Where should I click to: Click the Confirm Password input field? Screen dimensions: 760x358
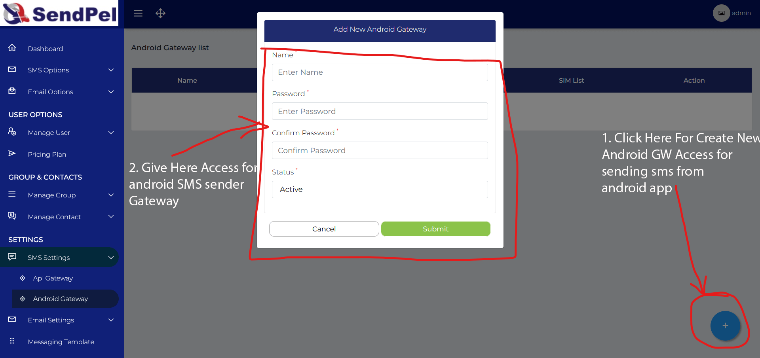[x=380, y=150]
